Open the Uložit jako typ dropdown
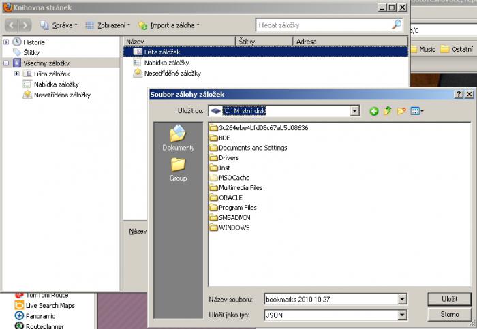477x329 pixels. click(x=402, y=315)
